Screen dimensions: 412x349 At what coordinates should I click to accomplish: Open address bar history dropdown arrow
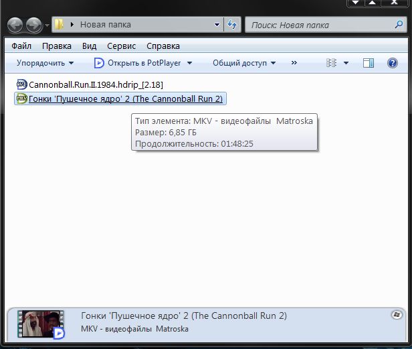point(217,25)
